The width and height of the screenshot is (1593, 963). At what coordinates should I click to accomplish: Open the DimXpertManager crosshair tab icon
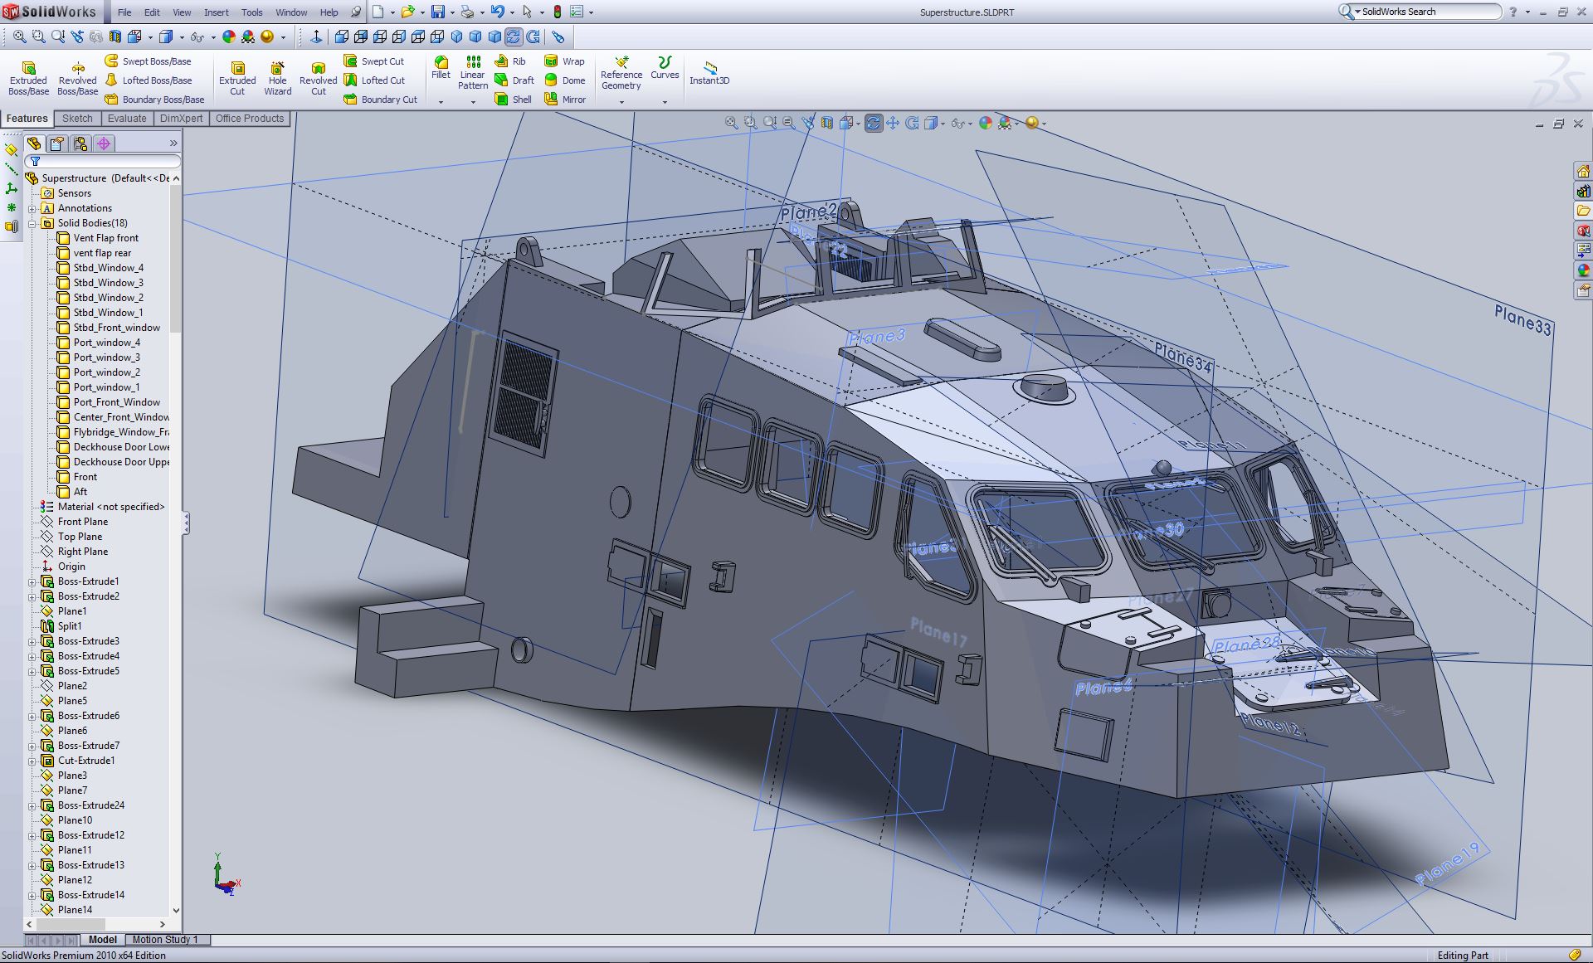click(x=104, y=143)
